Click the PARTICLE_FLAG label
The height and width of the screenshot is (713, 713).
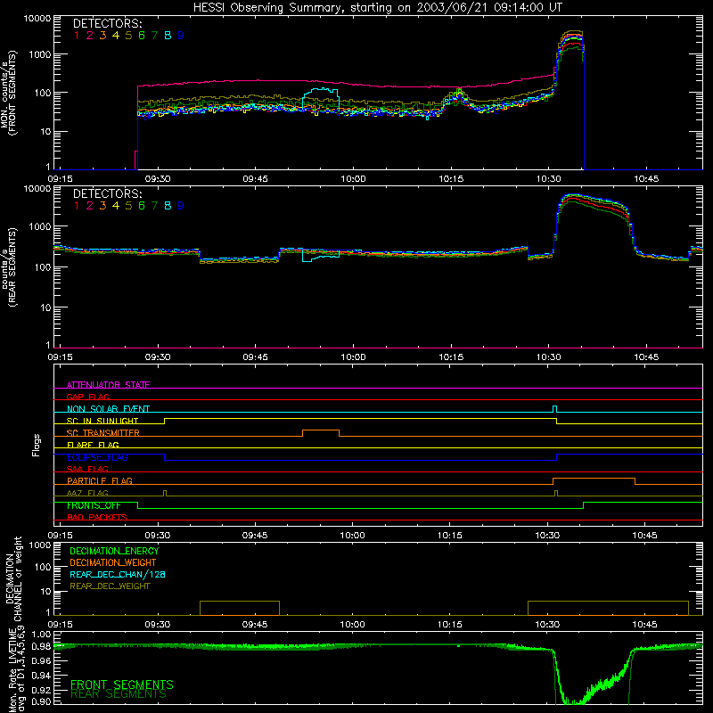100,480
